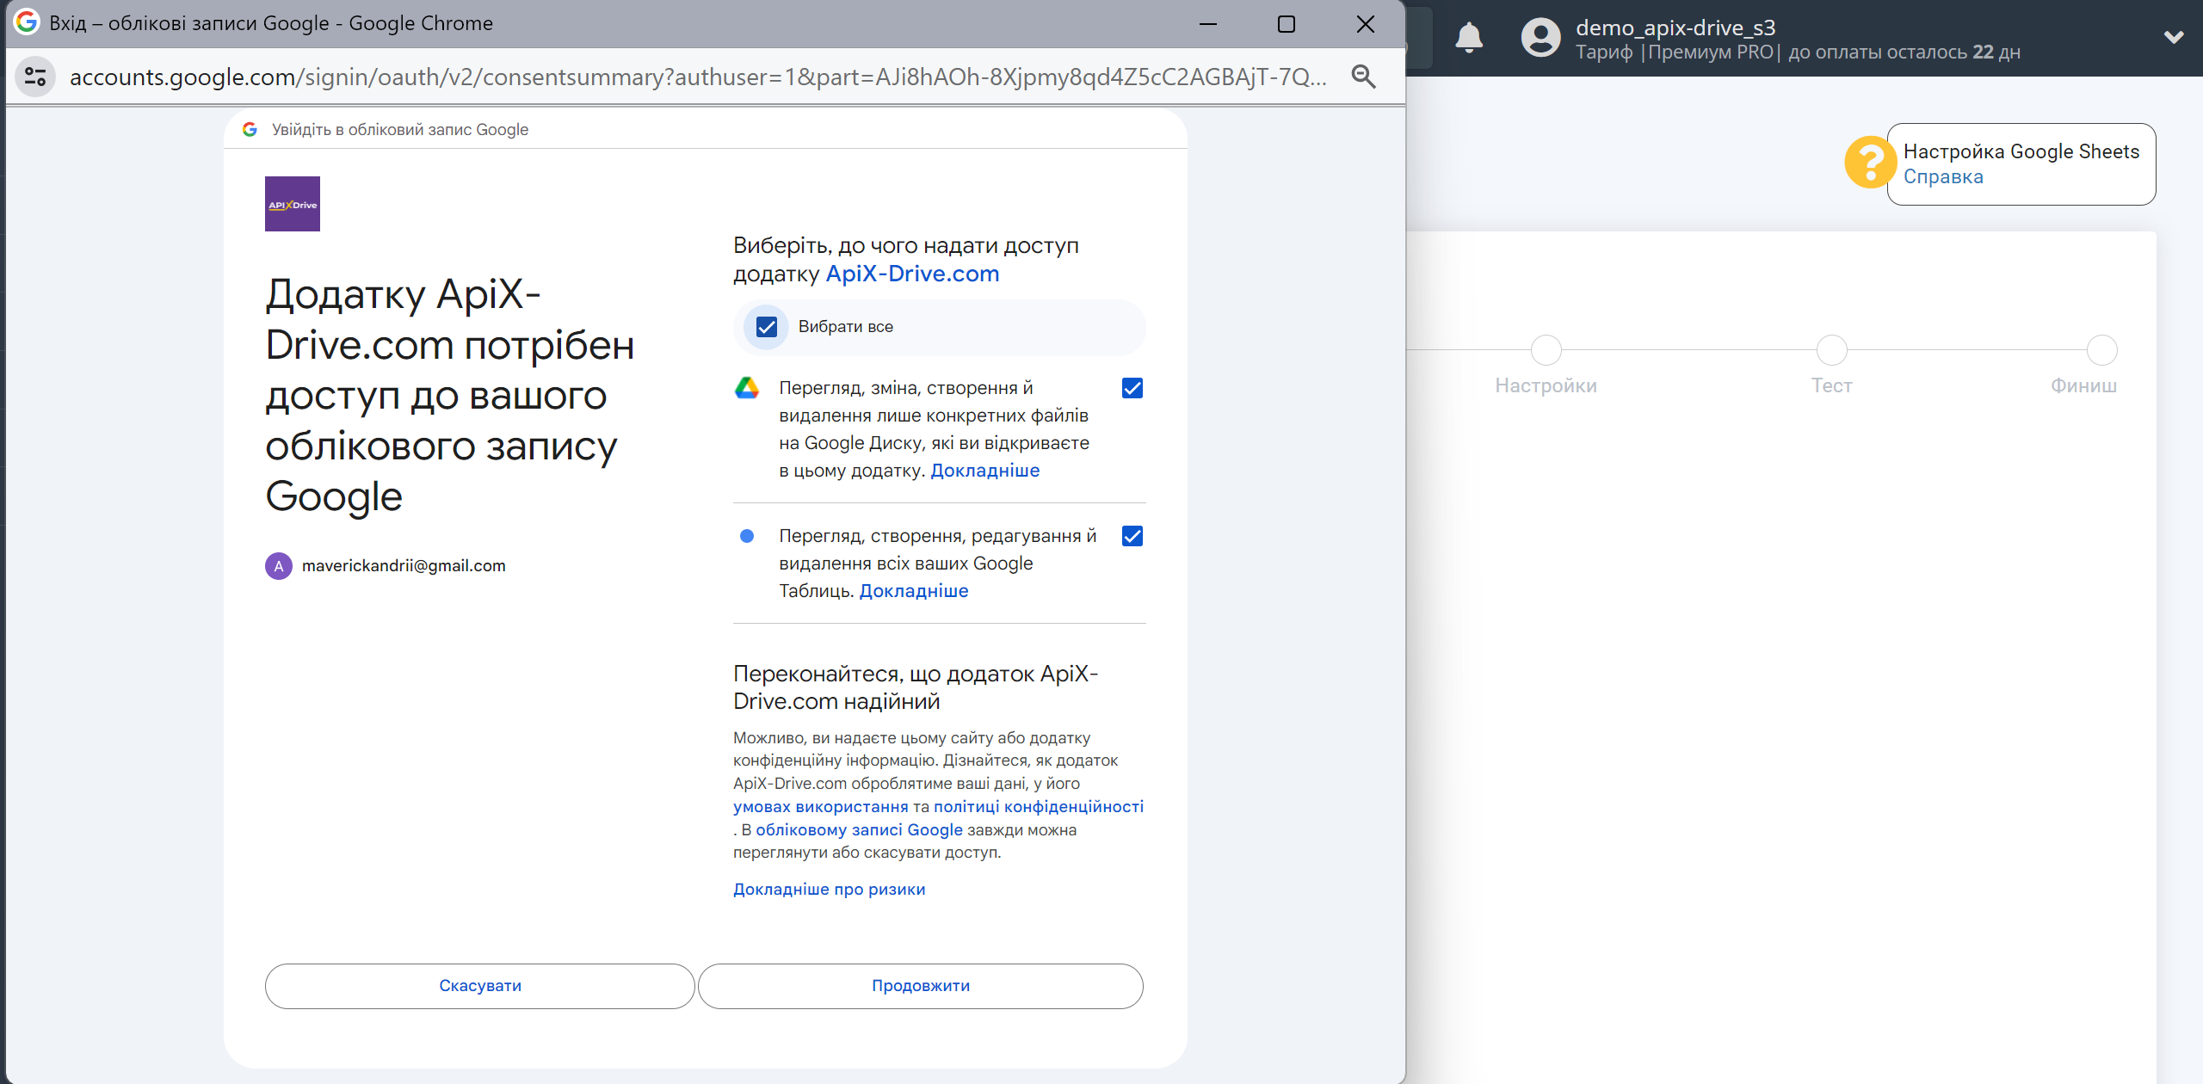Open the ApiX-Drive.com link in the heading
Screen dimensions: 2203x1084
click(912, 274)
